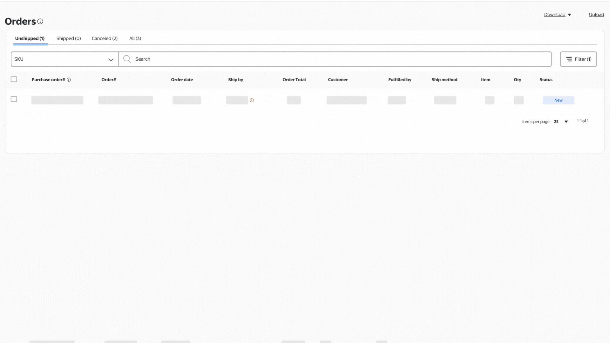Click the info icon beside Orders title
610x343 pixels.
pyautogui.click(x=40, y=21)
